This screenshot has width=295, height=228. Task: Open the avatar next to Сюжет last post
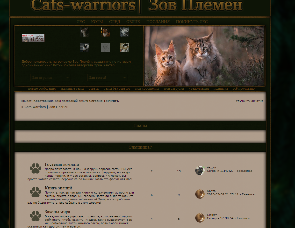pyautogui.click(x=200, y=218)
